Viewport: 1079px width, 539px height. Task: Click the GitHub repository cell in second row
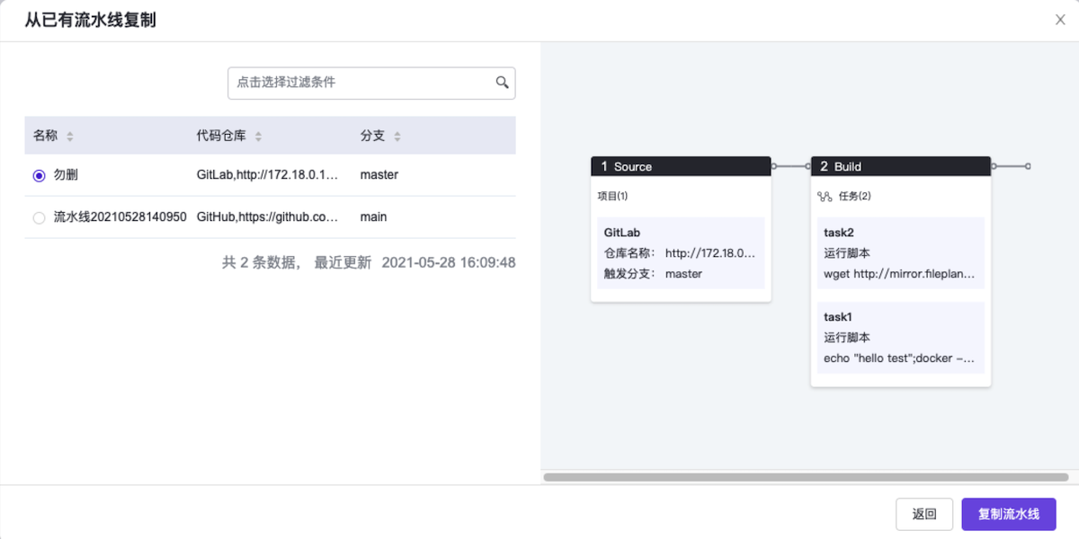tap(267, 217)
